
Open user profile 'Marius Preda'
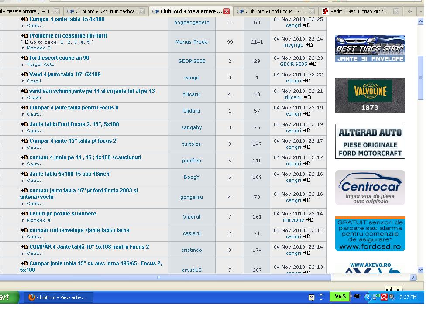[191, 42]
